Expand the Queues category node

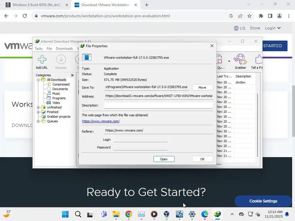38,121
